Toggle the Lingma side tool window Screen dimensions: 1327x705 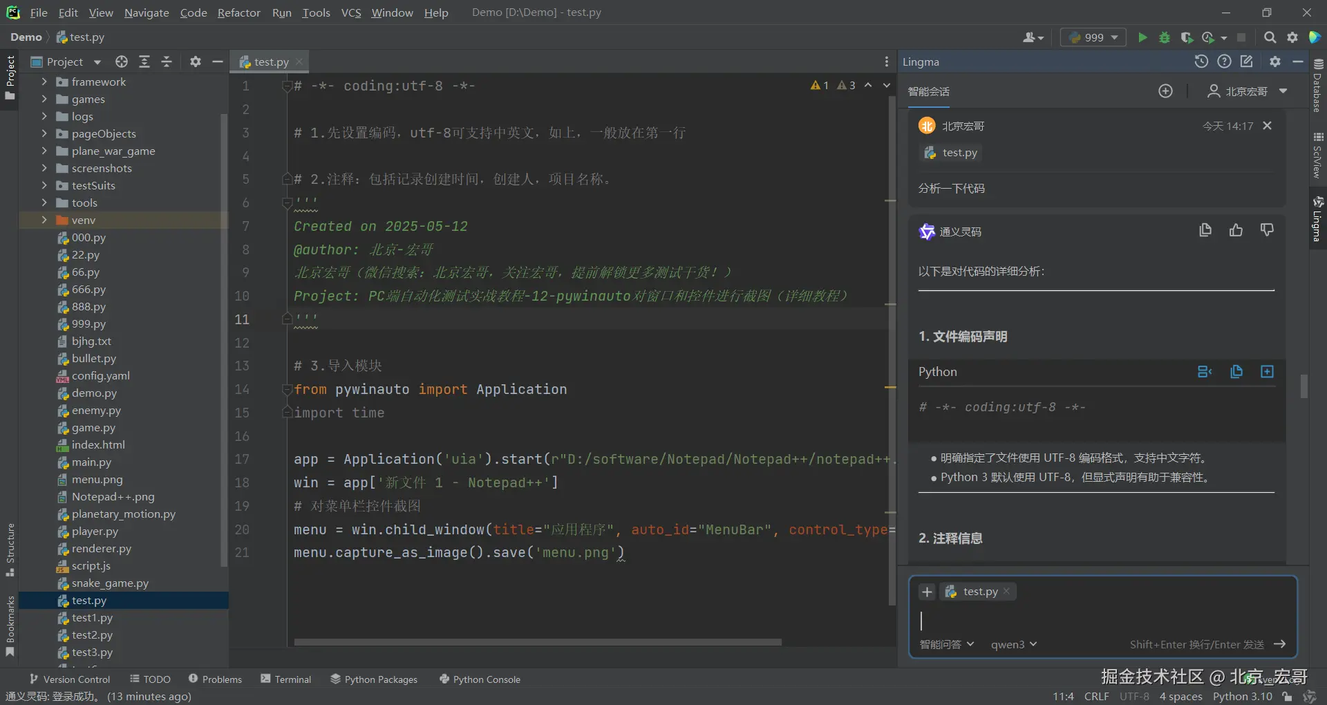1318,218
